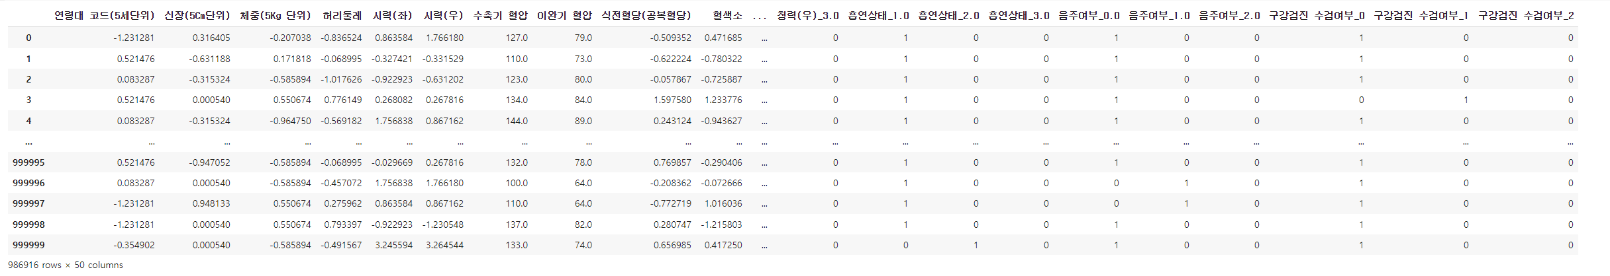Image resolution: width=1610 pixels, height=276 pixels.
Task: Click the '음주여부_0.0' column header
Action: point(1089,16)
